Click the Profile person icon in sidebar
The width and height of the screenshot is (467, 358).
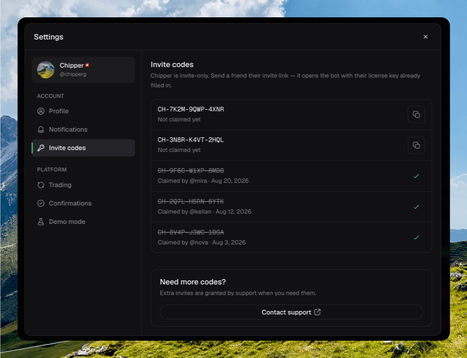tap(41, 111)
